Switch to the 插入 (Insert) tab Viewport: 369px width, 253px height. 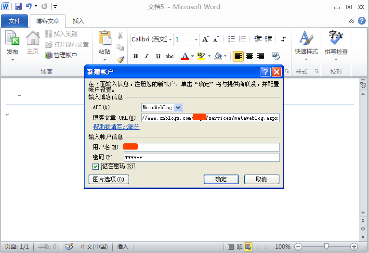click(78, 21)
